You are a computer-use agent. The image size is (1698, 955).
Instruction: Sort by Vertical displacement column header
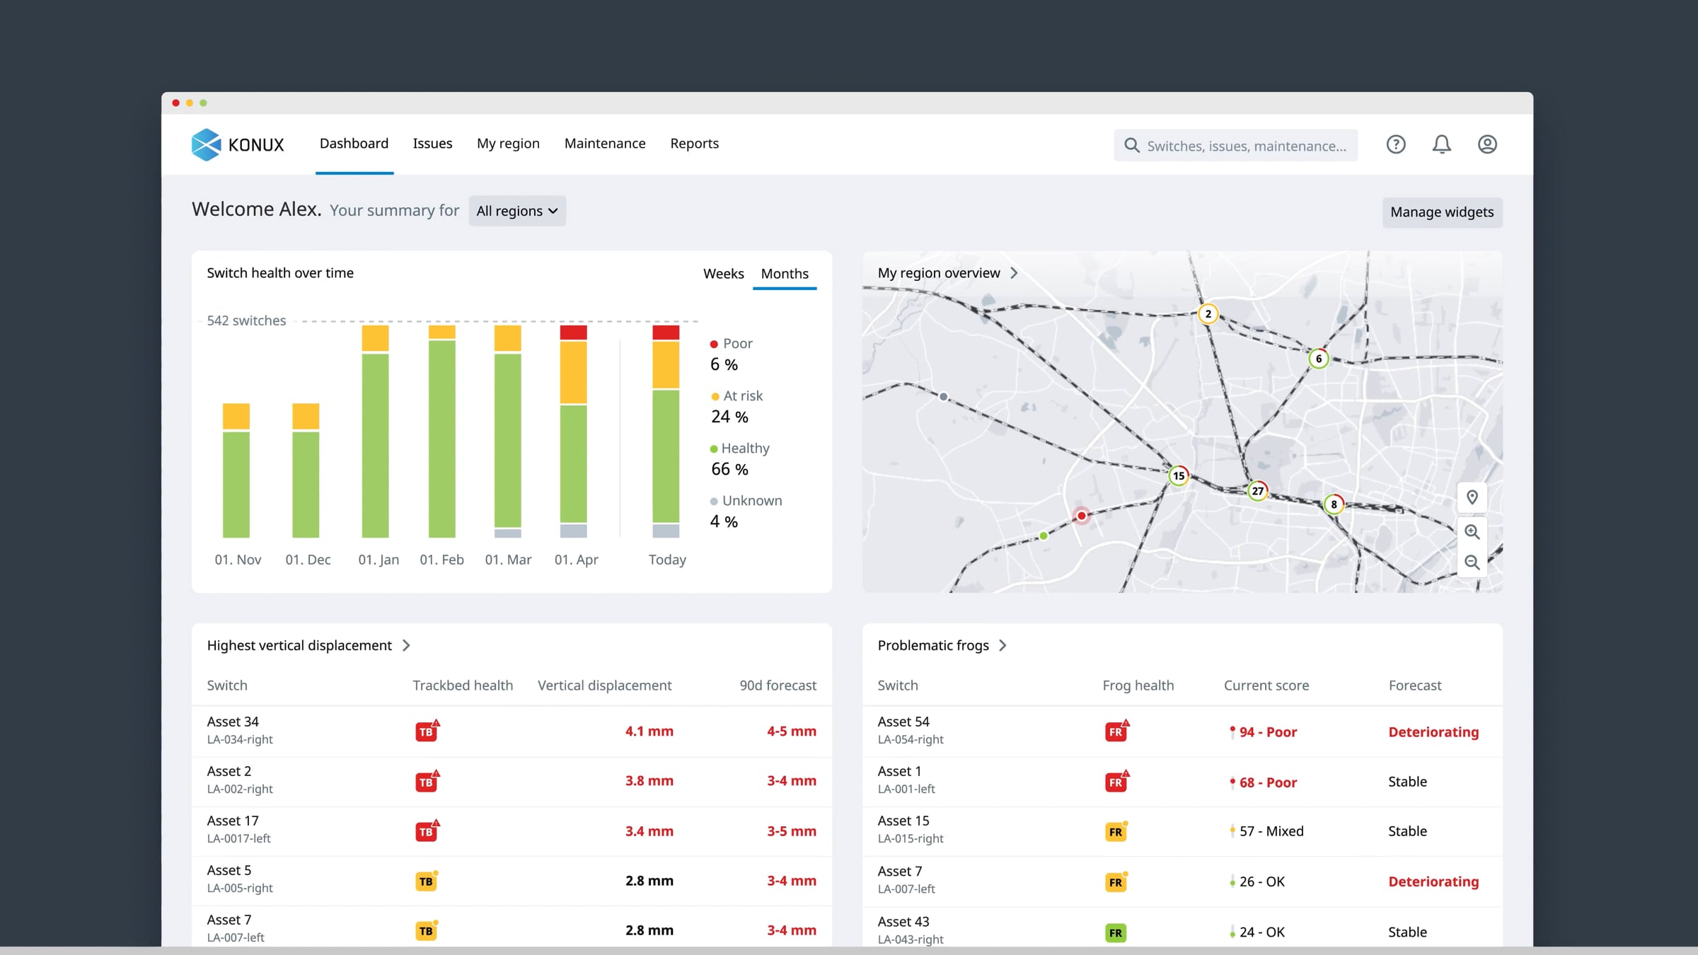[604, 685]
